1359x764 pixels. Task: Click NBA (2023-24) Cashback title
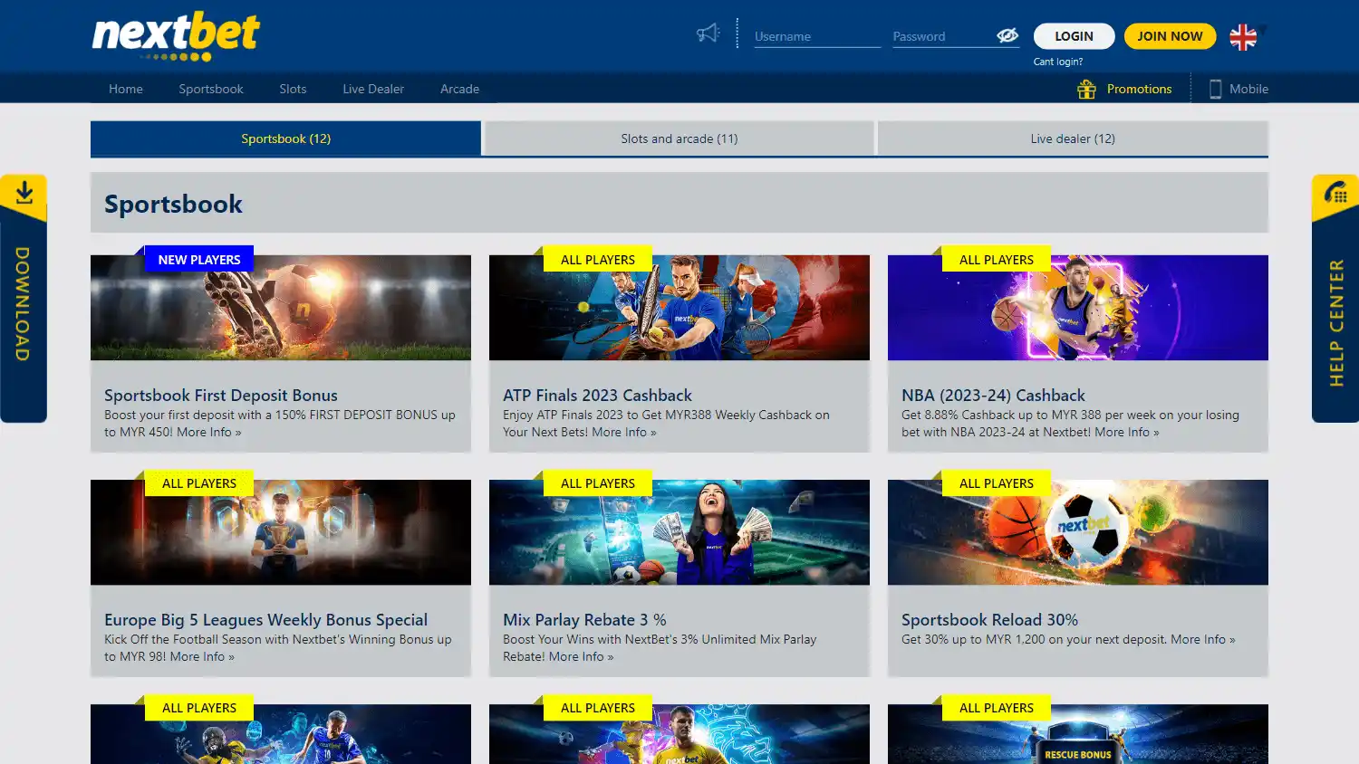pyautogui.click(x=993, y=396)
